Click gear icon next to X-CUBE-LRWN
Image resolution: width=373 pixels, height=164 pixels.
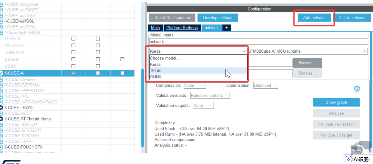point(1,107)
